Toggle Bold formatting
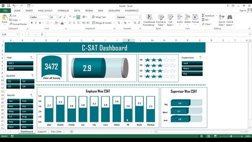The image size is (252, 142). [31, 23]
